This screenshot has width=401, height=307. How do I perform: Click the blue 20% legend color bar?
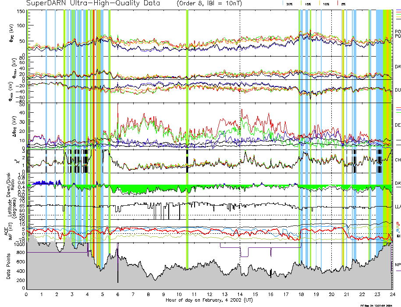pos(283,3)
